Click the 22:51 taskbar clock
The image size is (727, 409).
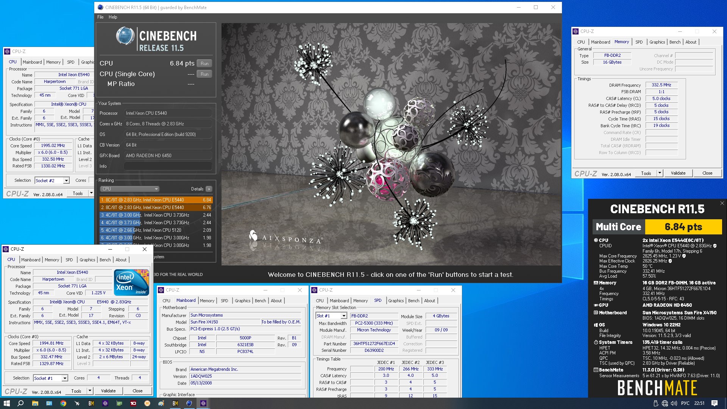(699, 403)
